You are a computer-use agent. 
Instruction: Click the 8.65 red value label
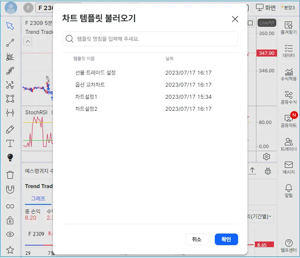click(264, 245)
